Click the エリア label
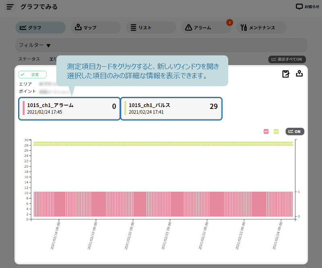This screenshot has height=268, width=322. (25, 84)
